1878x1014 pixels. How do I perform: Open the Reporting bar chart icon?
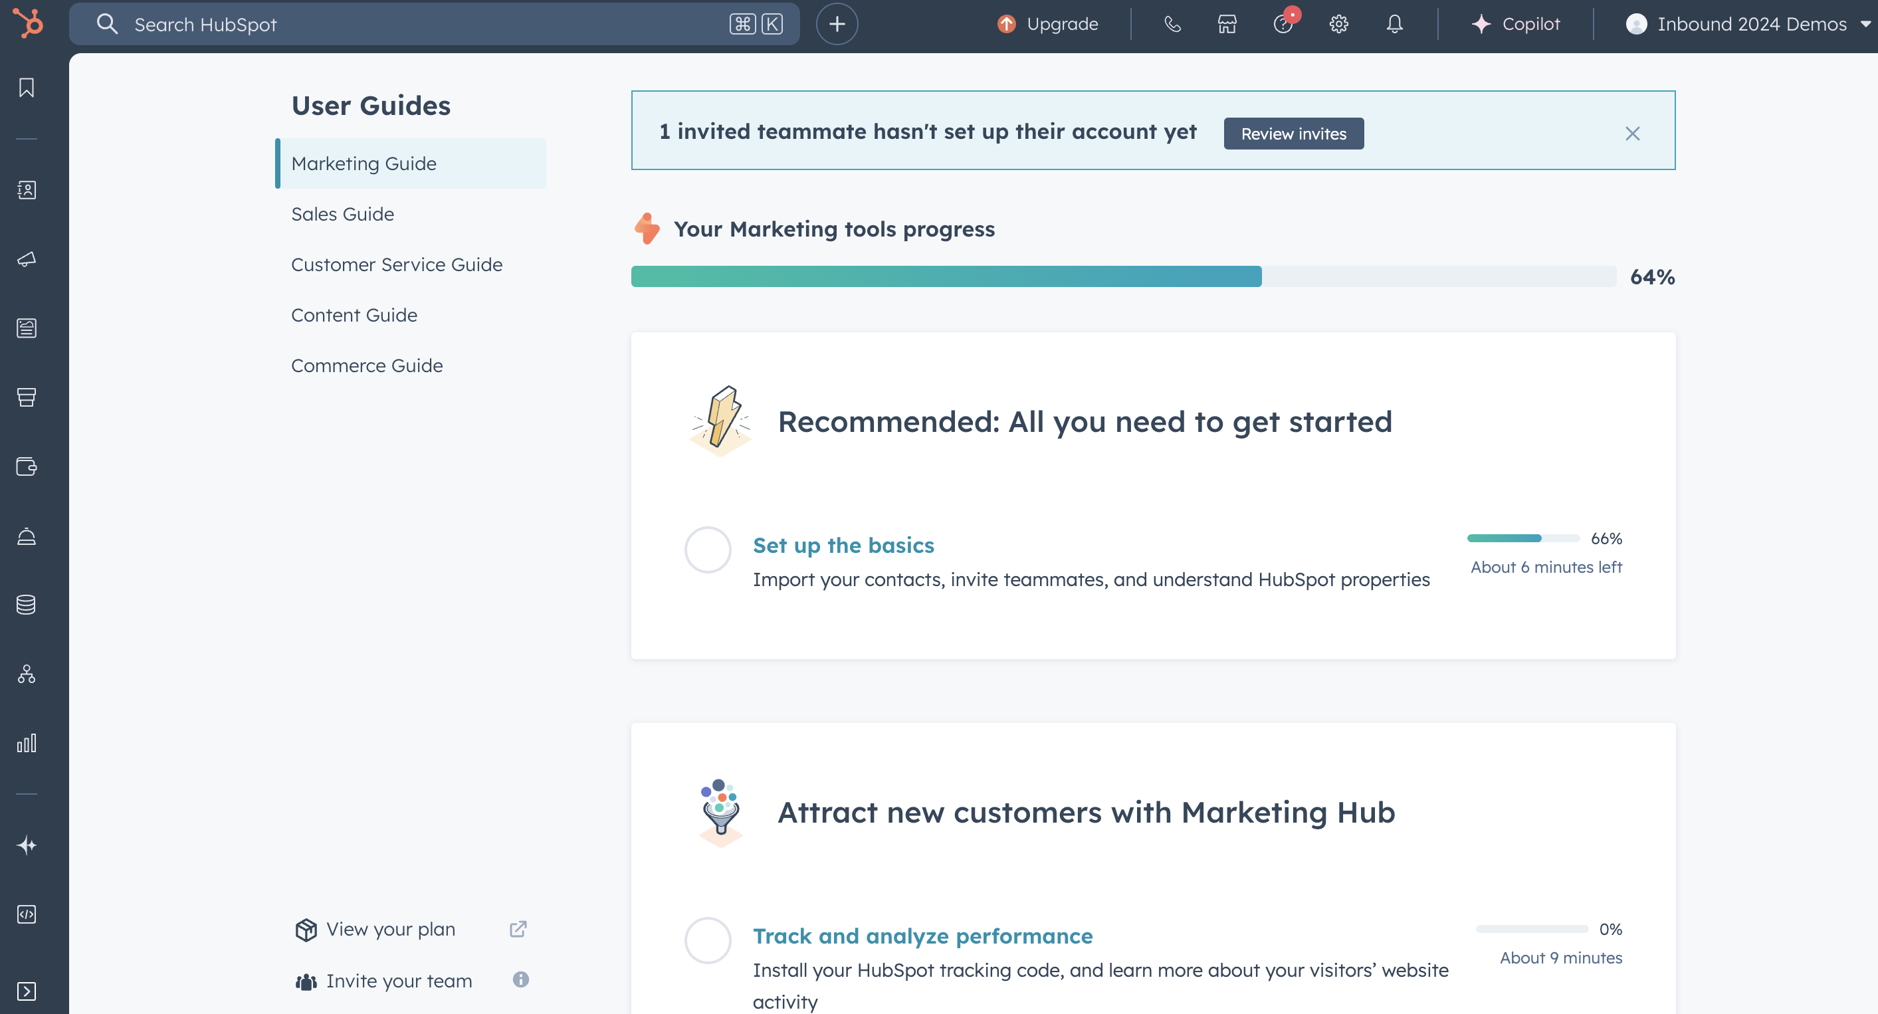click(x=26, y=743)
